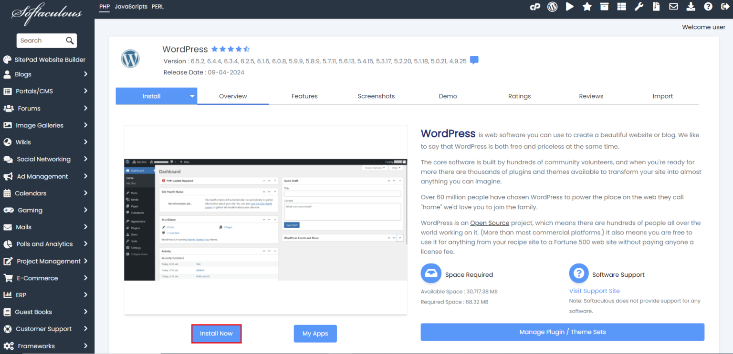Click Install Now for WordPress
Screen dimensions: 733x354
pyautogui.click(x=216, y=334)
